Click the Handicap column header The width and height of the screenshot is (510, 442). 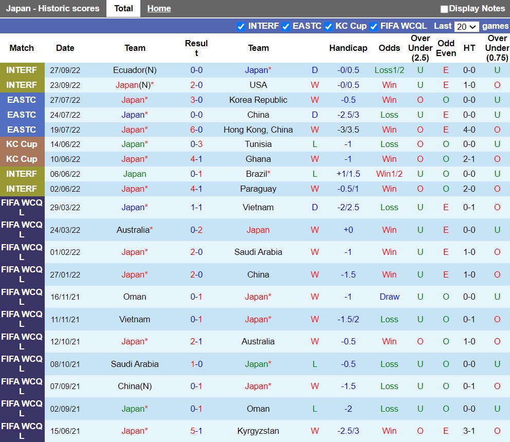click(x=348, y=48)
